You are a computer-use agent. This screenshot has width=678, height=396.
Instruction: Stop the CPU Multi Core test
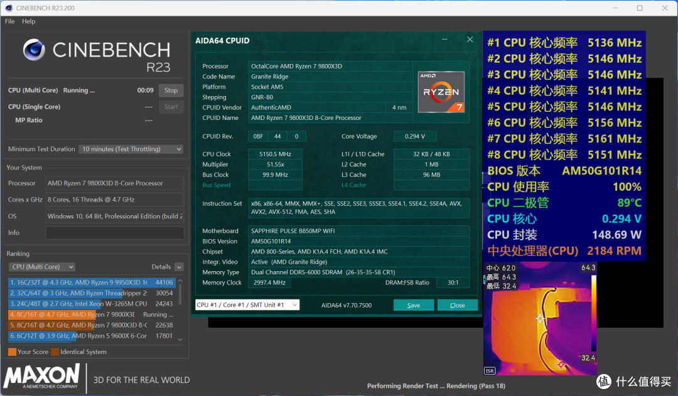click(x=171, y=90)
